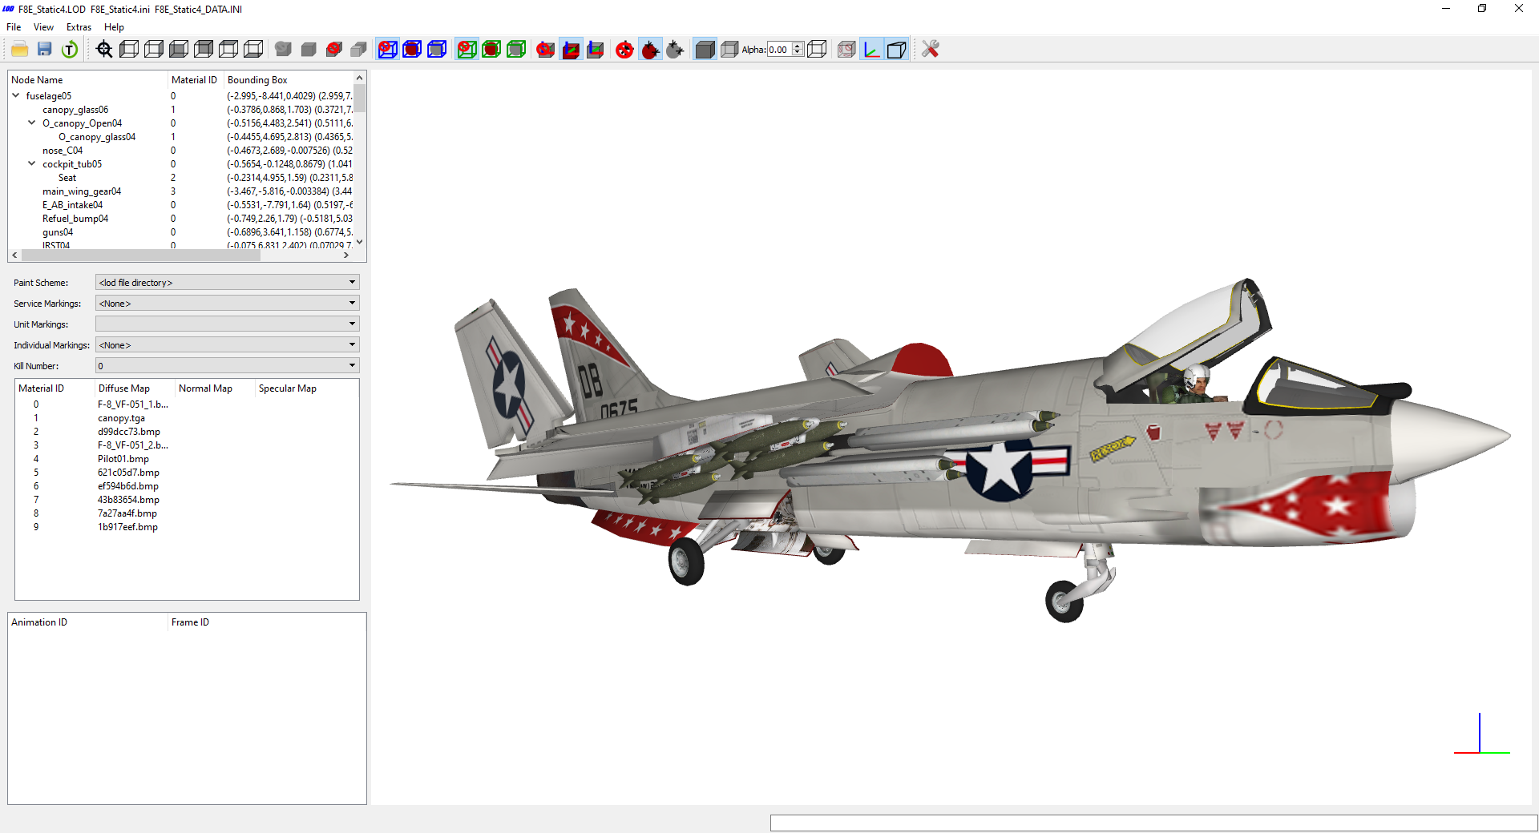This screenshot has width=1539, height=833.
Task: Click faded cube with red circle icon
Action: pyautogui.click(x=846, y=50)
